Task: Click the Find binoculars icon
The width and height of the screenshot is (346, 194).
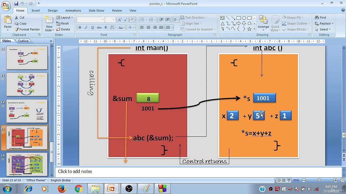Action: (x=317, y=18)
